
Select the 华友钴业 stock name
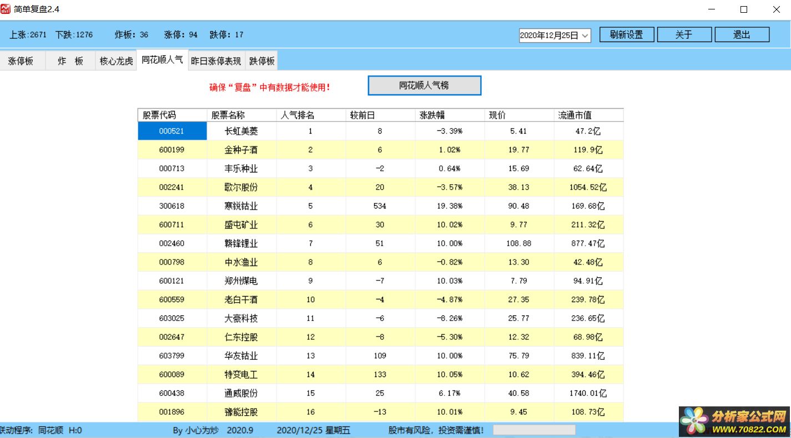241,356
